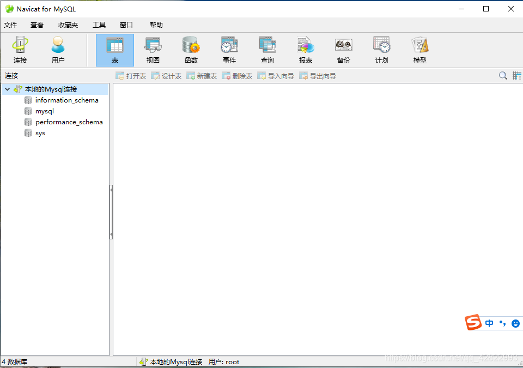Click 删除表 (Delete Table) button

(x=237, y=76)
